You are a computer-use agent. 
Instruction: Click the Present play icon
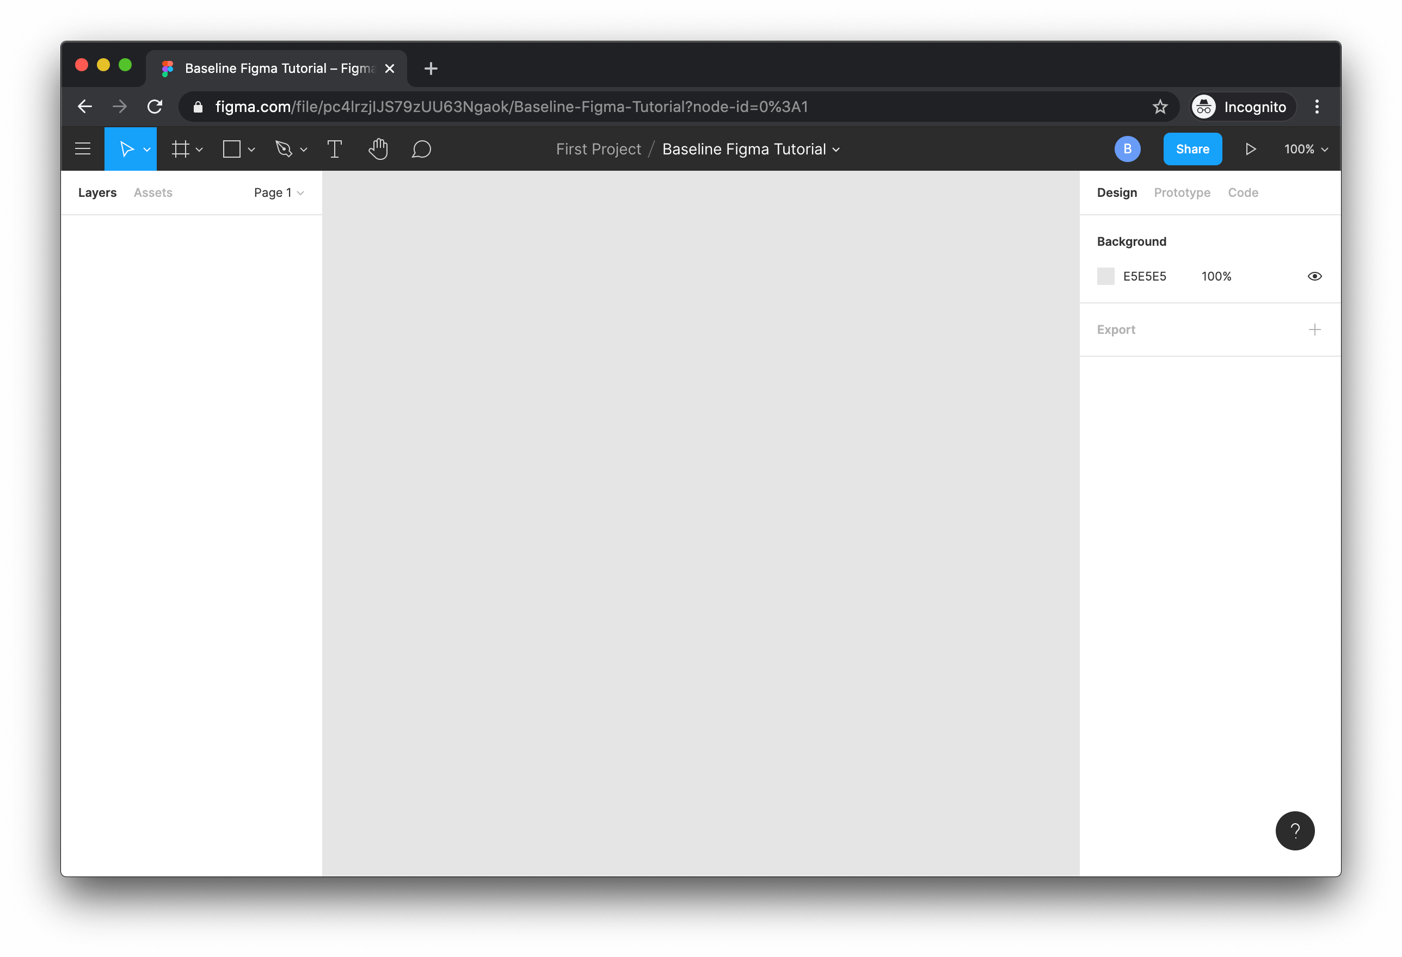(x=1250, y=149)
